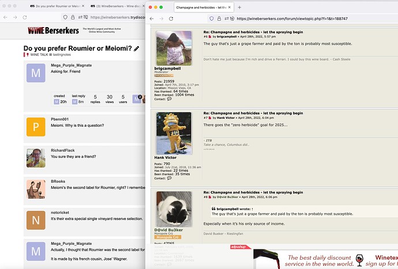This screenshot has width=398, height=269.
Task: Click Hank Victor's mascot avatar
Action: 174,134
